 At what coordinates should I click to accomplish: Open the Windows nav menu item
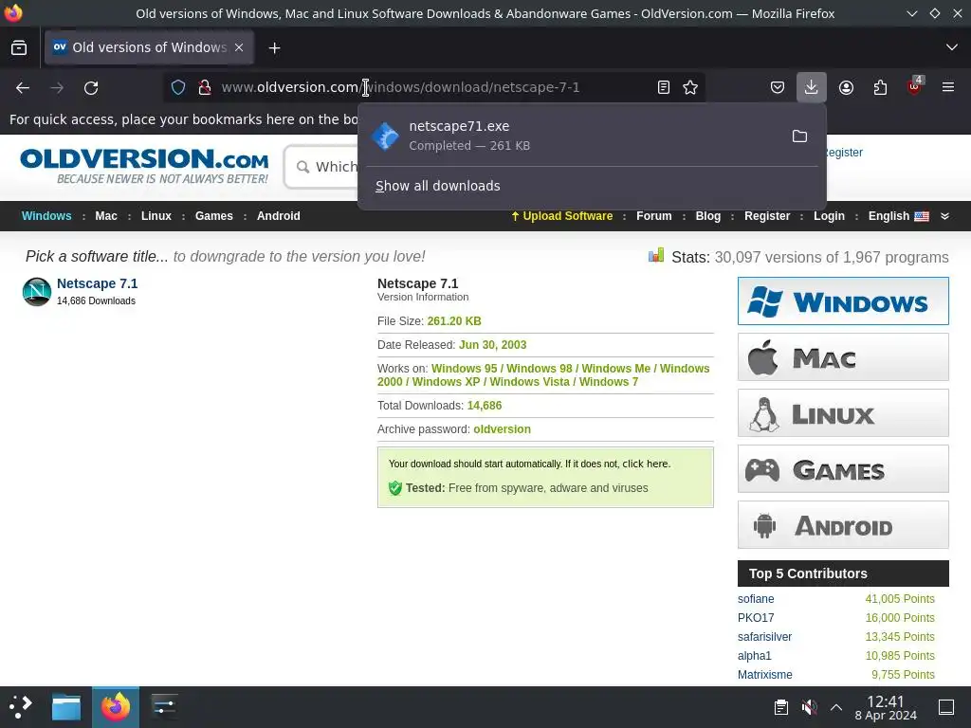tap(46, 216)
